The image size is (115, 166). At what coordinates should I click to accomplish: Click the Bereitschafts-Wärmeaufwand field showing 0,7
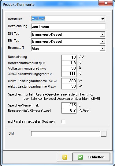point(69,111)
